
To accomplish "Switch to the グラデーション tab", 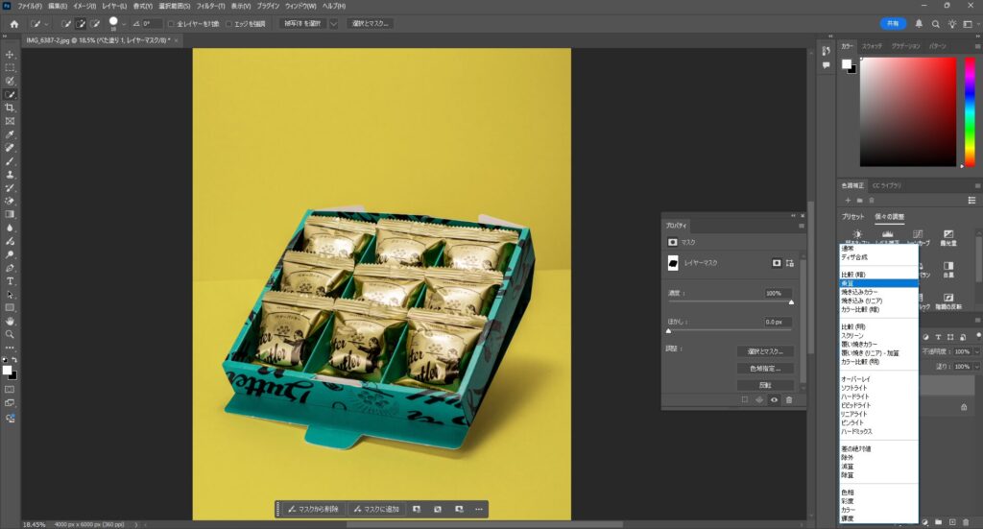I will pyautogui.click(x=906, y=46).
